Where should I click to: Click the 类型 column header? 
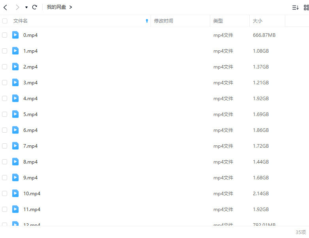point(218,21)
